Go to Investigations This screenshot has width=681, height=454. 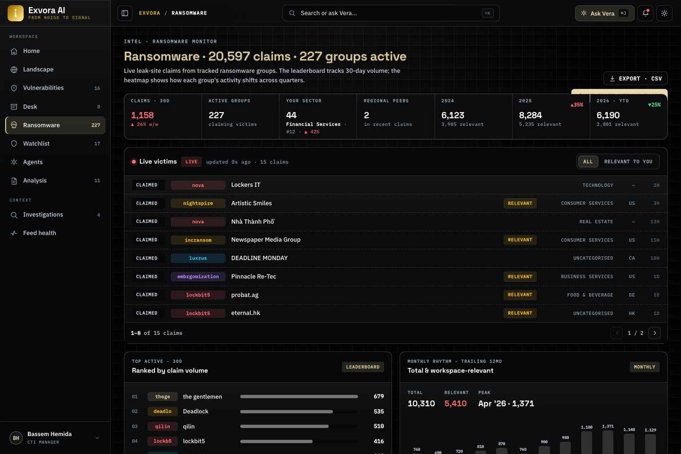(55, 215)
